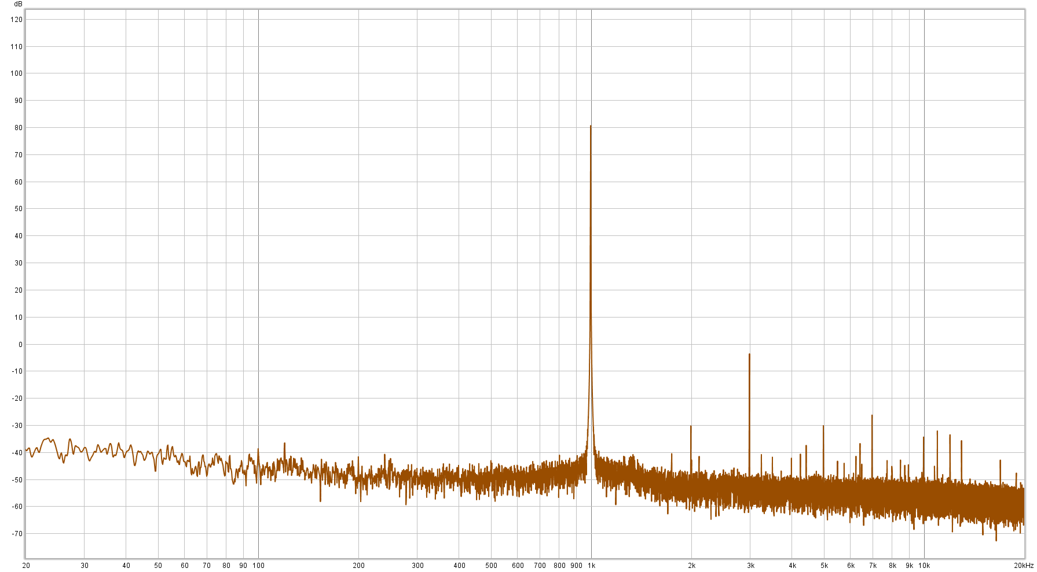Select the 2k frequency label

click(692, 566)
